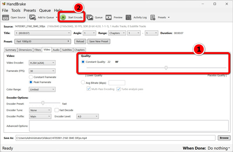233x152 pixels.
Task: Choose the Constant Framerate option
Action: click(x=31, y=77)
